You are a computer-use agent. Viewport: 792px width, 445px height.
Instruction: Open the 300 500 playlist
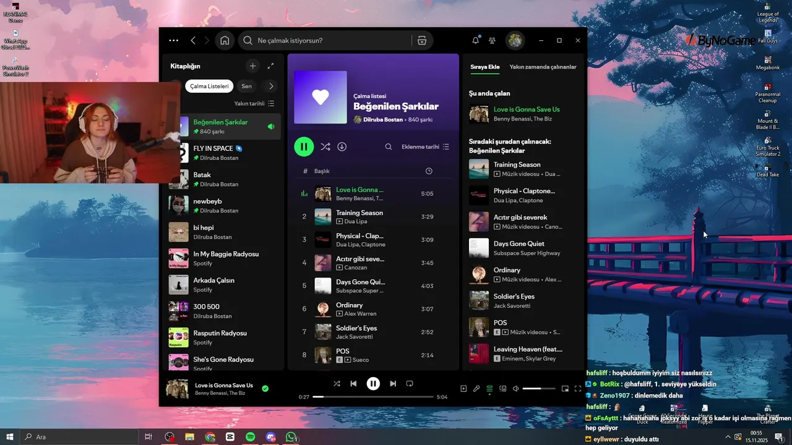[223, 311]
